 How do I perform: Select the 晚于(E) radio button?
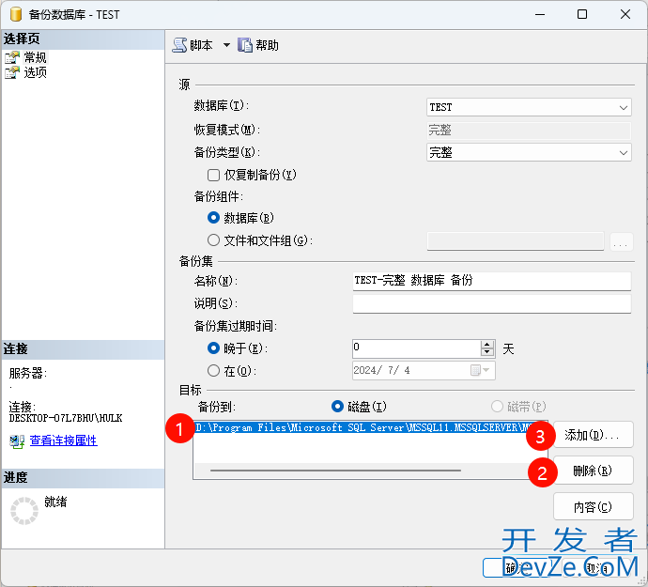tap(213, 348)
